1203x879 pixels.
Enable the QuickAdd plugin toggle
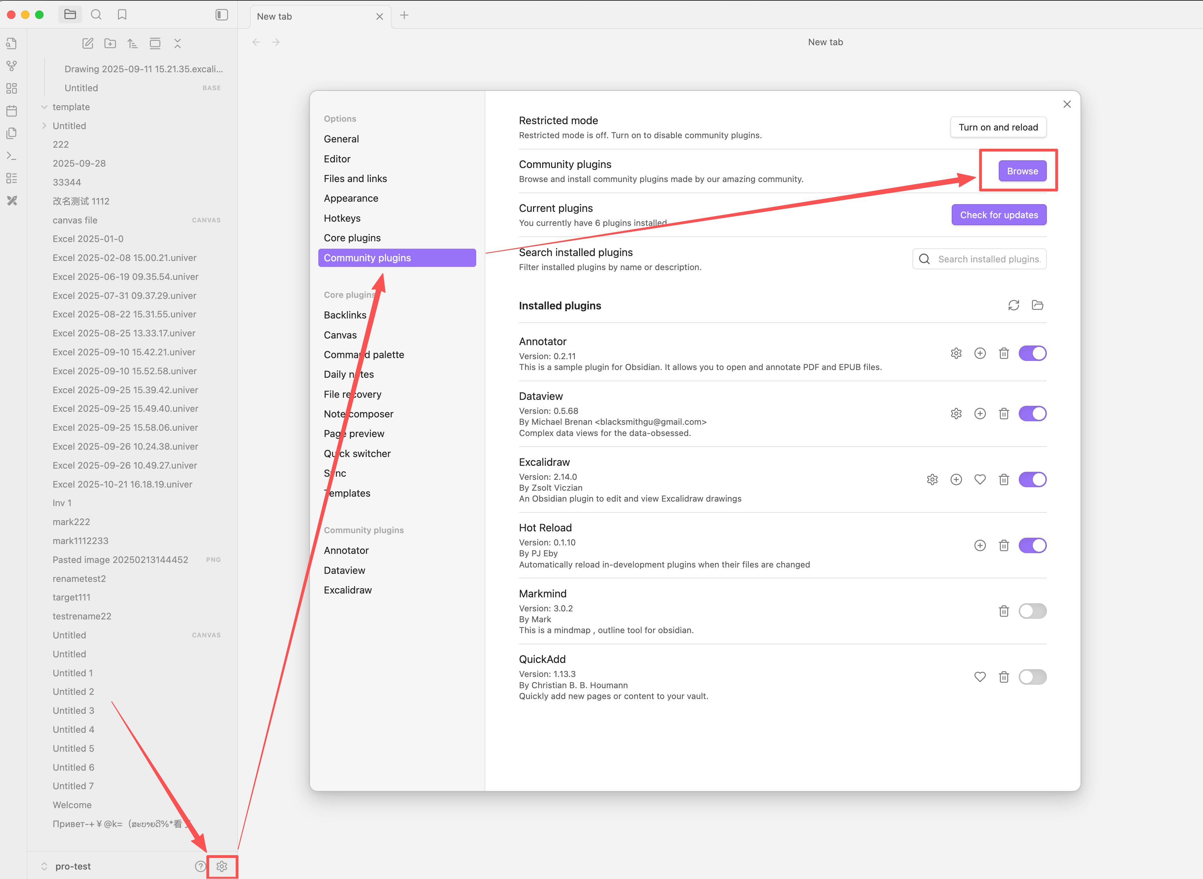coord(1032,677)
